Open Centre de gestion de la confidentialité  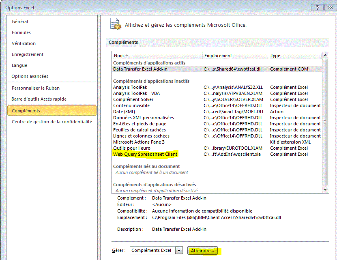(52, 122)
